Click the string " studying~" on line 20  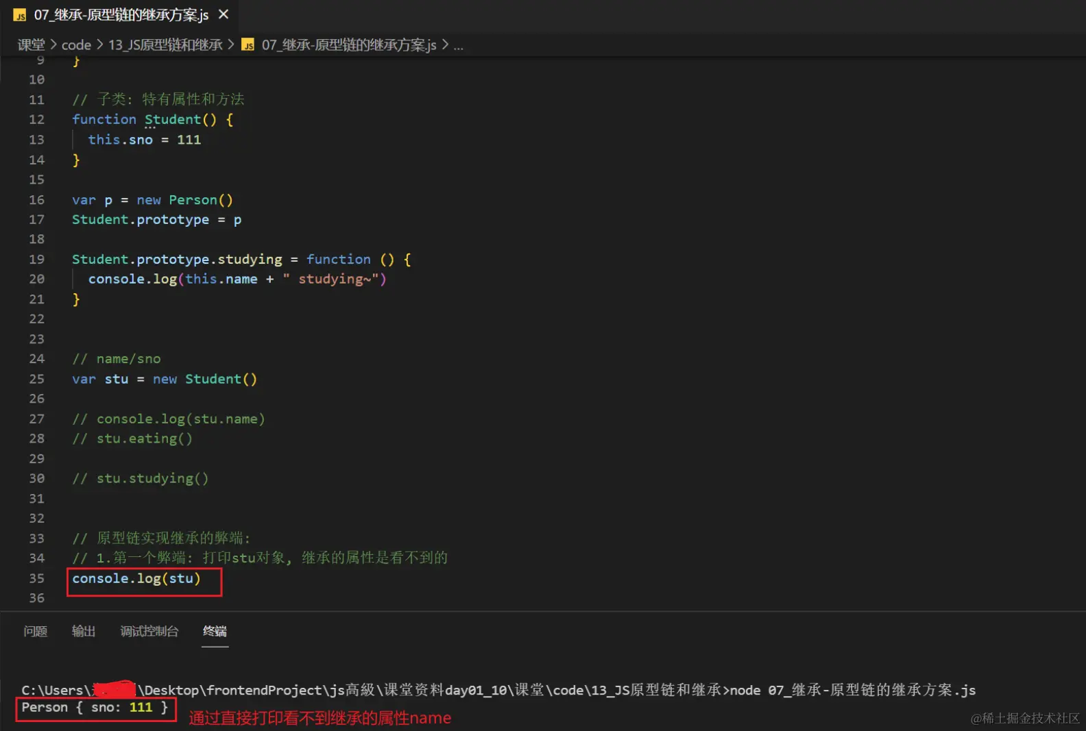pyautogui.click(x=330, y=280)
